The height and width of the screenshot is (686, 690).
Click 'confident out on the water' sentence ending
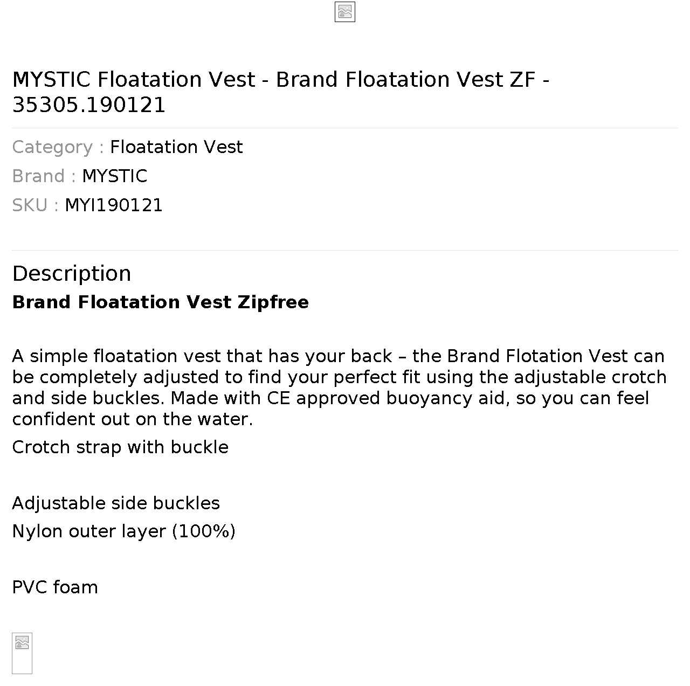click(x=133, y=419)
